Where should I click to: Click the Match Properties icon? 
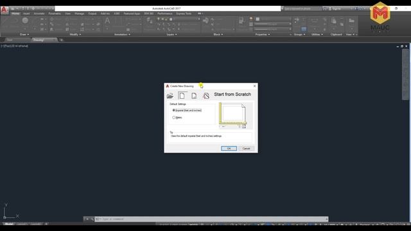(241, 21)
